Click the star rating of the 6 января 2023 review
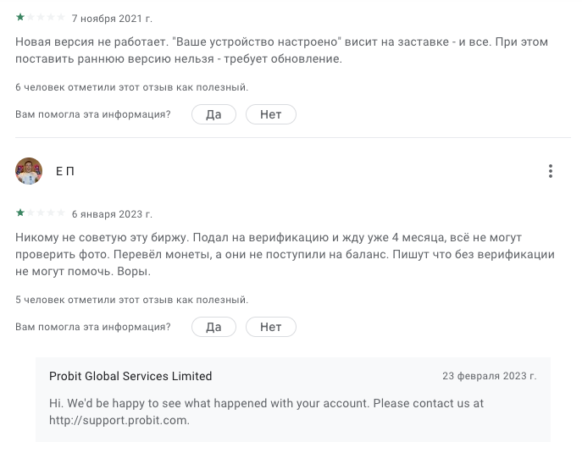The height and width of the screenshot is (453, 582). point(40,213)
